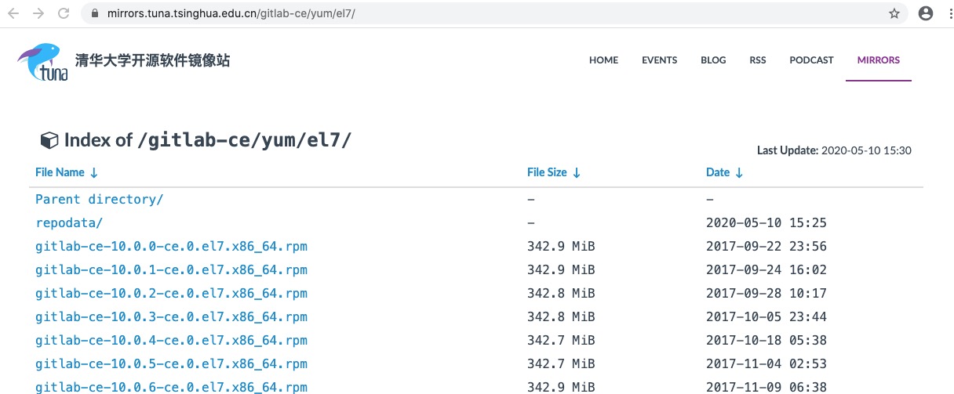
Task: Reload the page with the refresh icon
Action: coord(64,13)
